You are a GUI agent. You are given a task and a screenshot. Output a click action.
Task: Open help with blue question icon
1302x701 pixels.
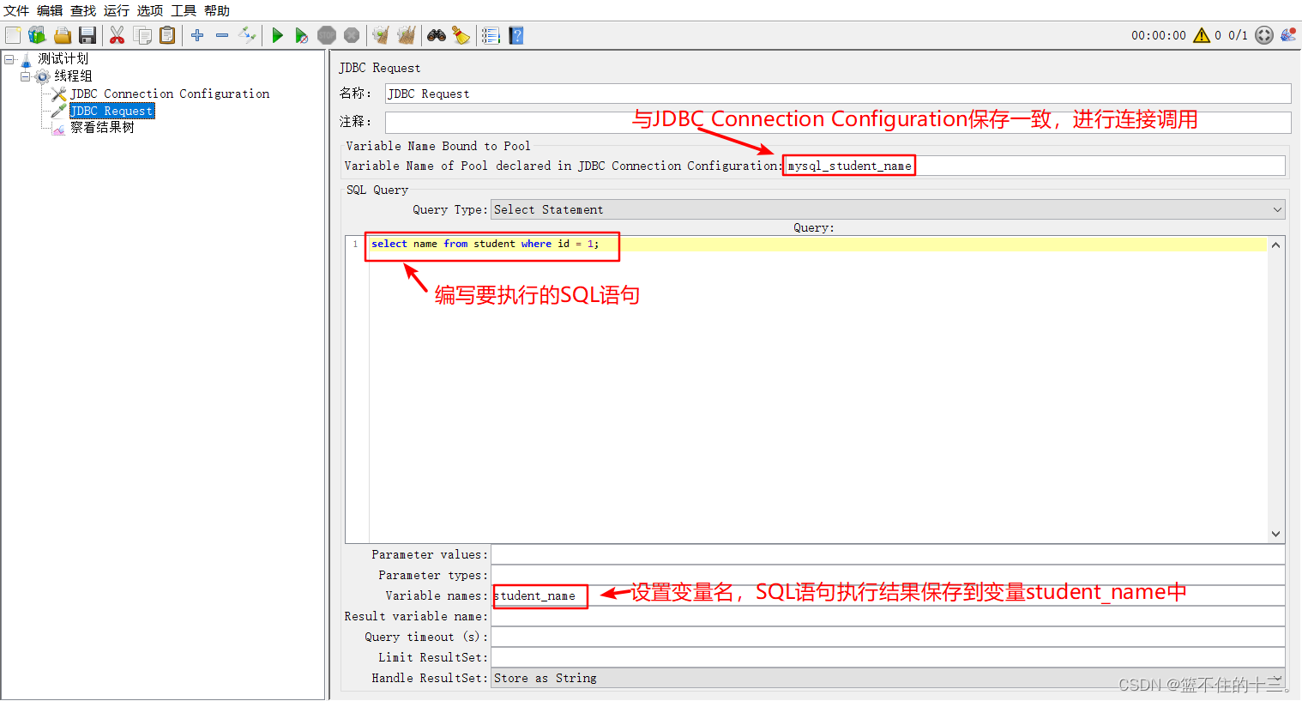(x=515, y=35)
